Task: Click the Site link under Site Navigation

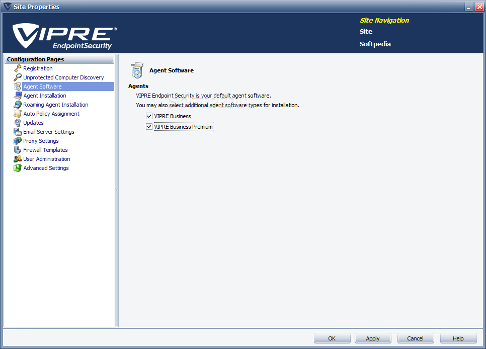Action: pos(366,31)
